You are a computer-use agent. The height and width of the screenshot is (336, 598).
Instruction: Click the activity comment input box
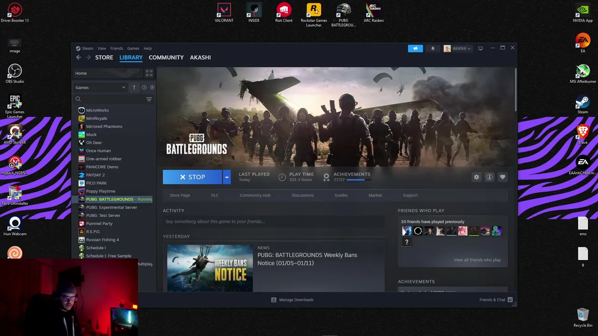[x=274, y=222]
